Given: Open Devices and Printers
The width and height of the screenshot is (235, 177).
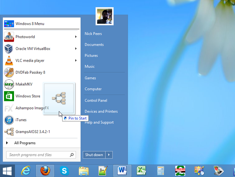Looking at the screenshot, I should tap(101, 111).
